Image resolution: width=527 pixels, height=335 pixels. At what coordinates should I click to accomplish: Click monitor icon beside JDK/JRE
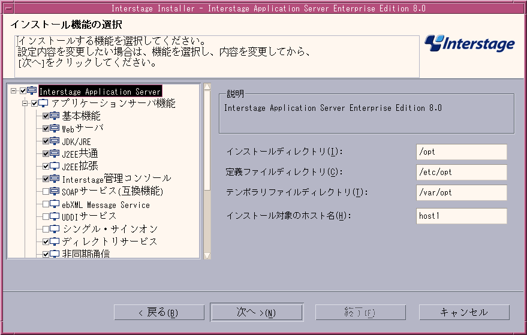click(55, 141)
